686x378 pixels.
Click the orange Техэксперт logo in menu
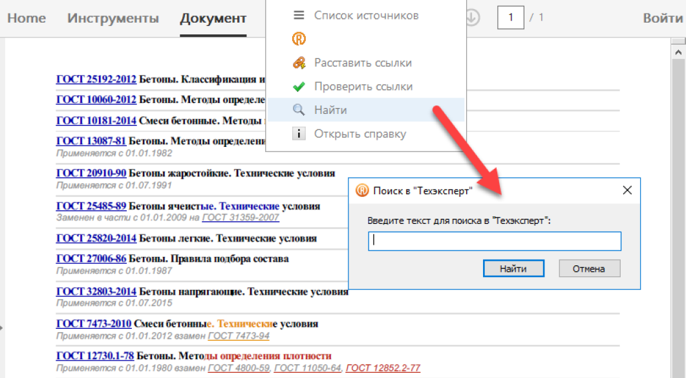[x=299, y=39]
